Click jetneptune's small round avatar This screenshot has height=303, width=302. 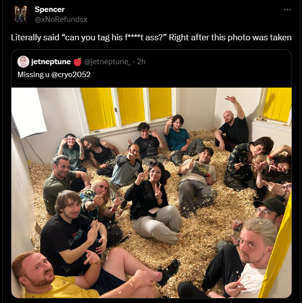tap(23, 62)
